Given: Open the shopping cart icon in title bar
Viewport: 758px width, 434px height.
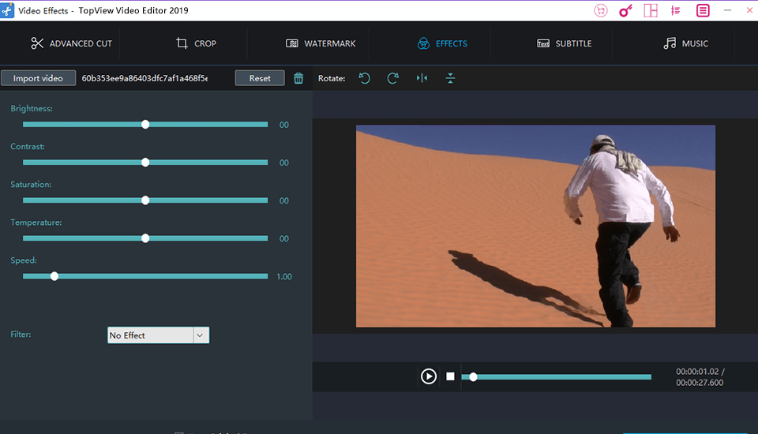Looking at the screenshot, I should [601, 10].
